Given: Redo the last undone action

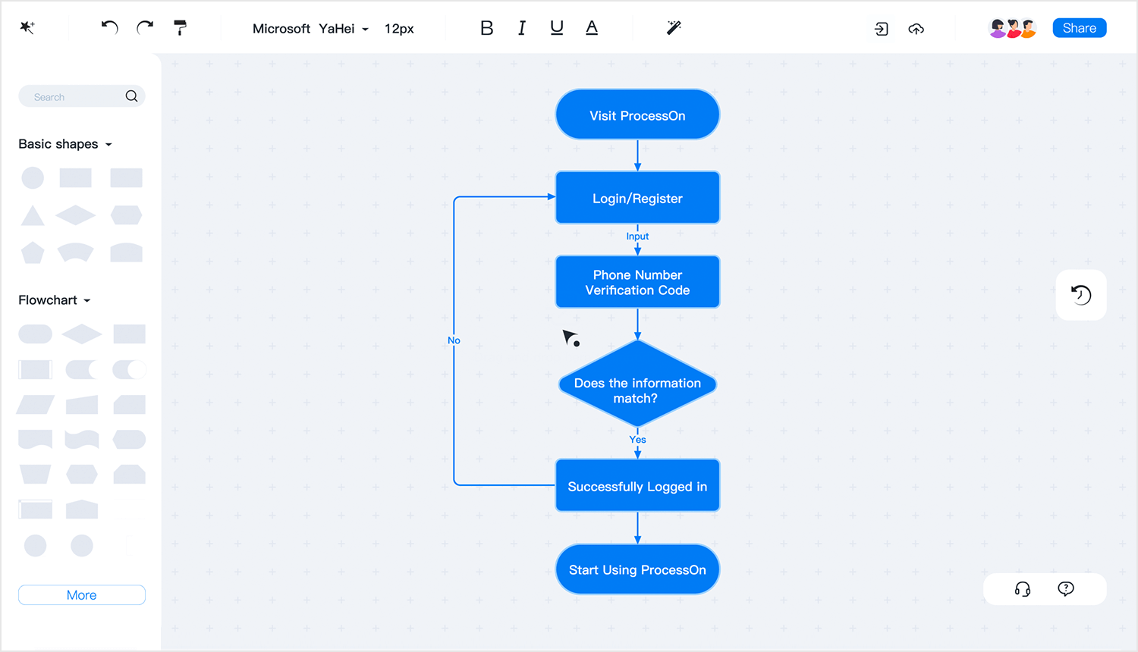Looking at the screenshot, I should click(x=145, y=28).
